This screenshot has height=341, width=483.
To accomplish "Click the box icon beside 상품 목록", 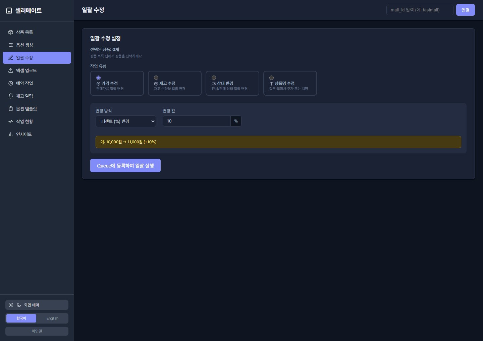I will [11, 32].
